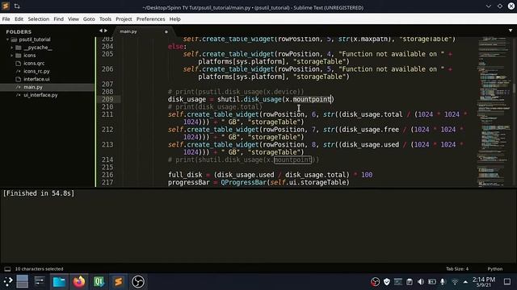The width and height of the screenshot is (517, 290).
Task: Click the shield security tray icon
Action: pyautogui.click(x=387, y=282)
